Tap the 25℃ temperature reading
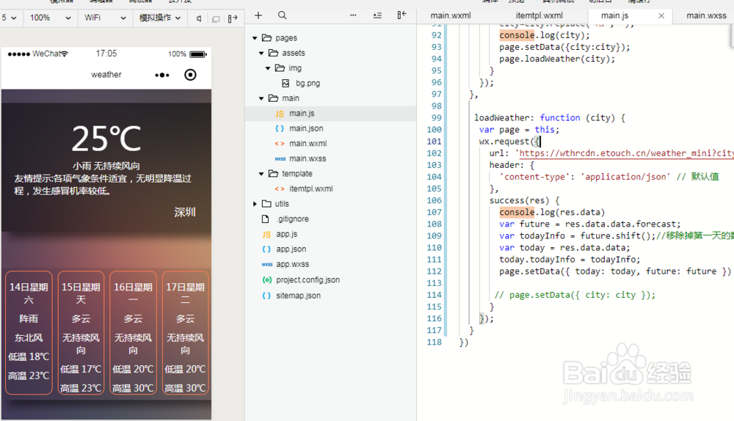The image size is (734, 421). point(106,139)
